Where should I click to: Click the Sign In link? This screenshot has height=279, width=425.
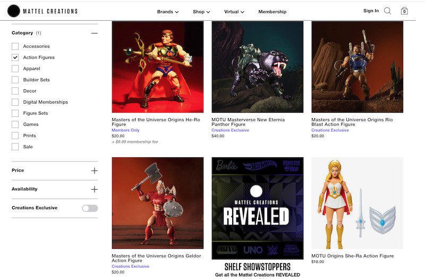pyautogui.click(x=371, y=11)
